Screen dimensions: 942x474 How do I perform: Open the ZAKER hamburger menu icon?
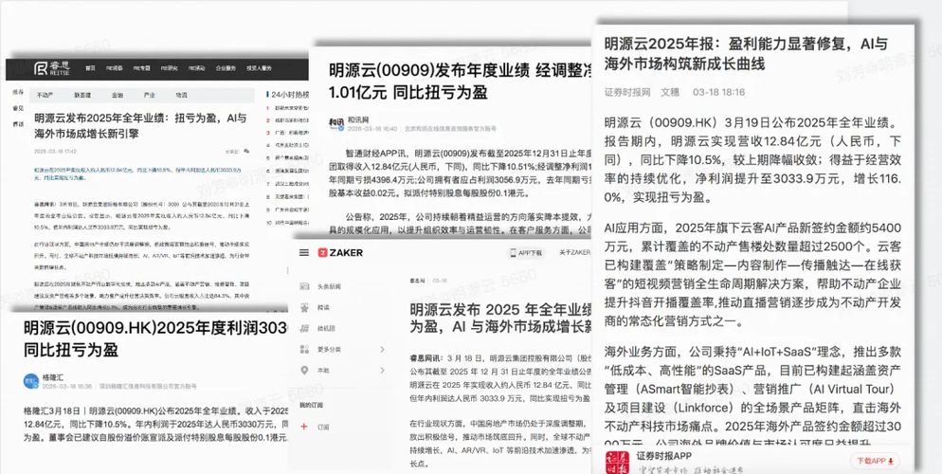coord(304,253)
